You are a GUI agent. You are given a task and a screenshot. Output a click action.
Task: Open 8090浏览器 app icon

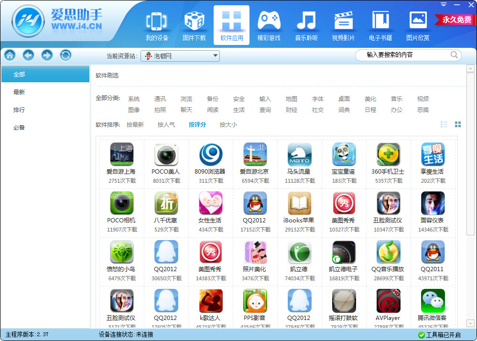click(x=211, y=154)
